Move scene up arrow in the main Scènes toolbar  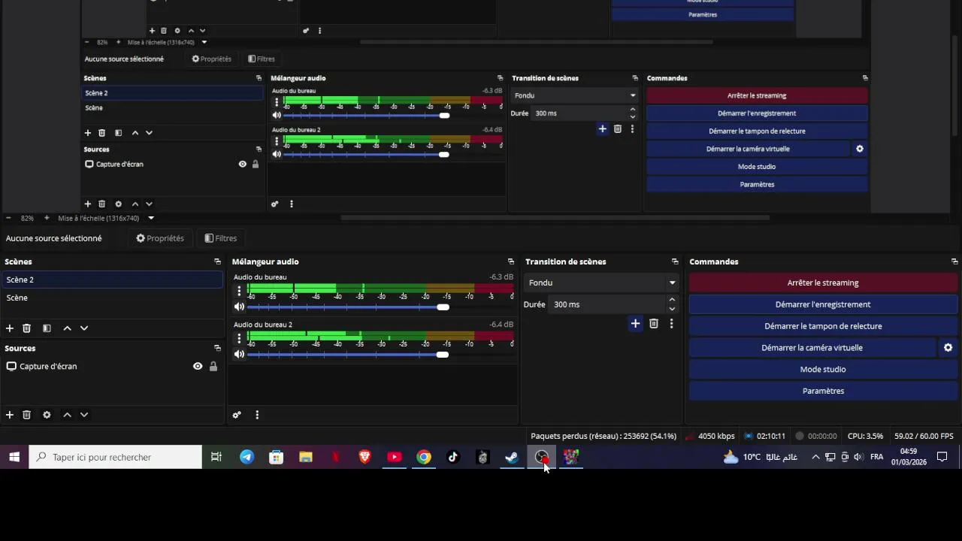pyautogui.click(x=67, y=328)
